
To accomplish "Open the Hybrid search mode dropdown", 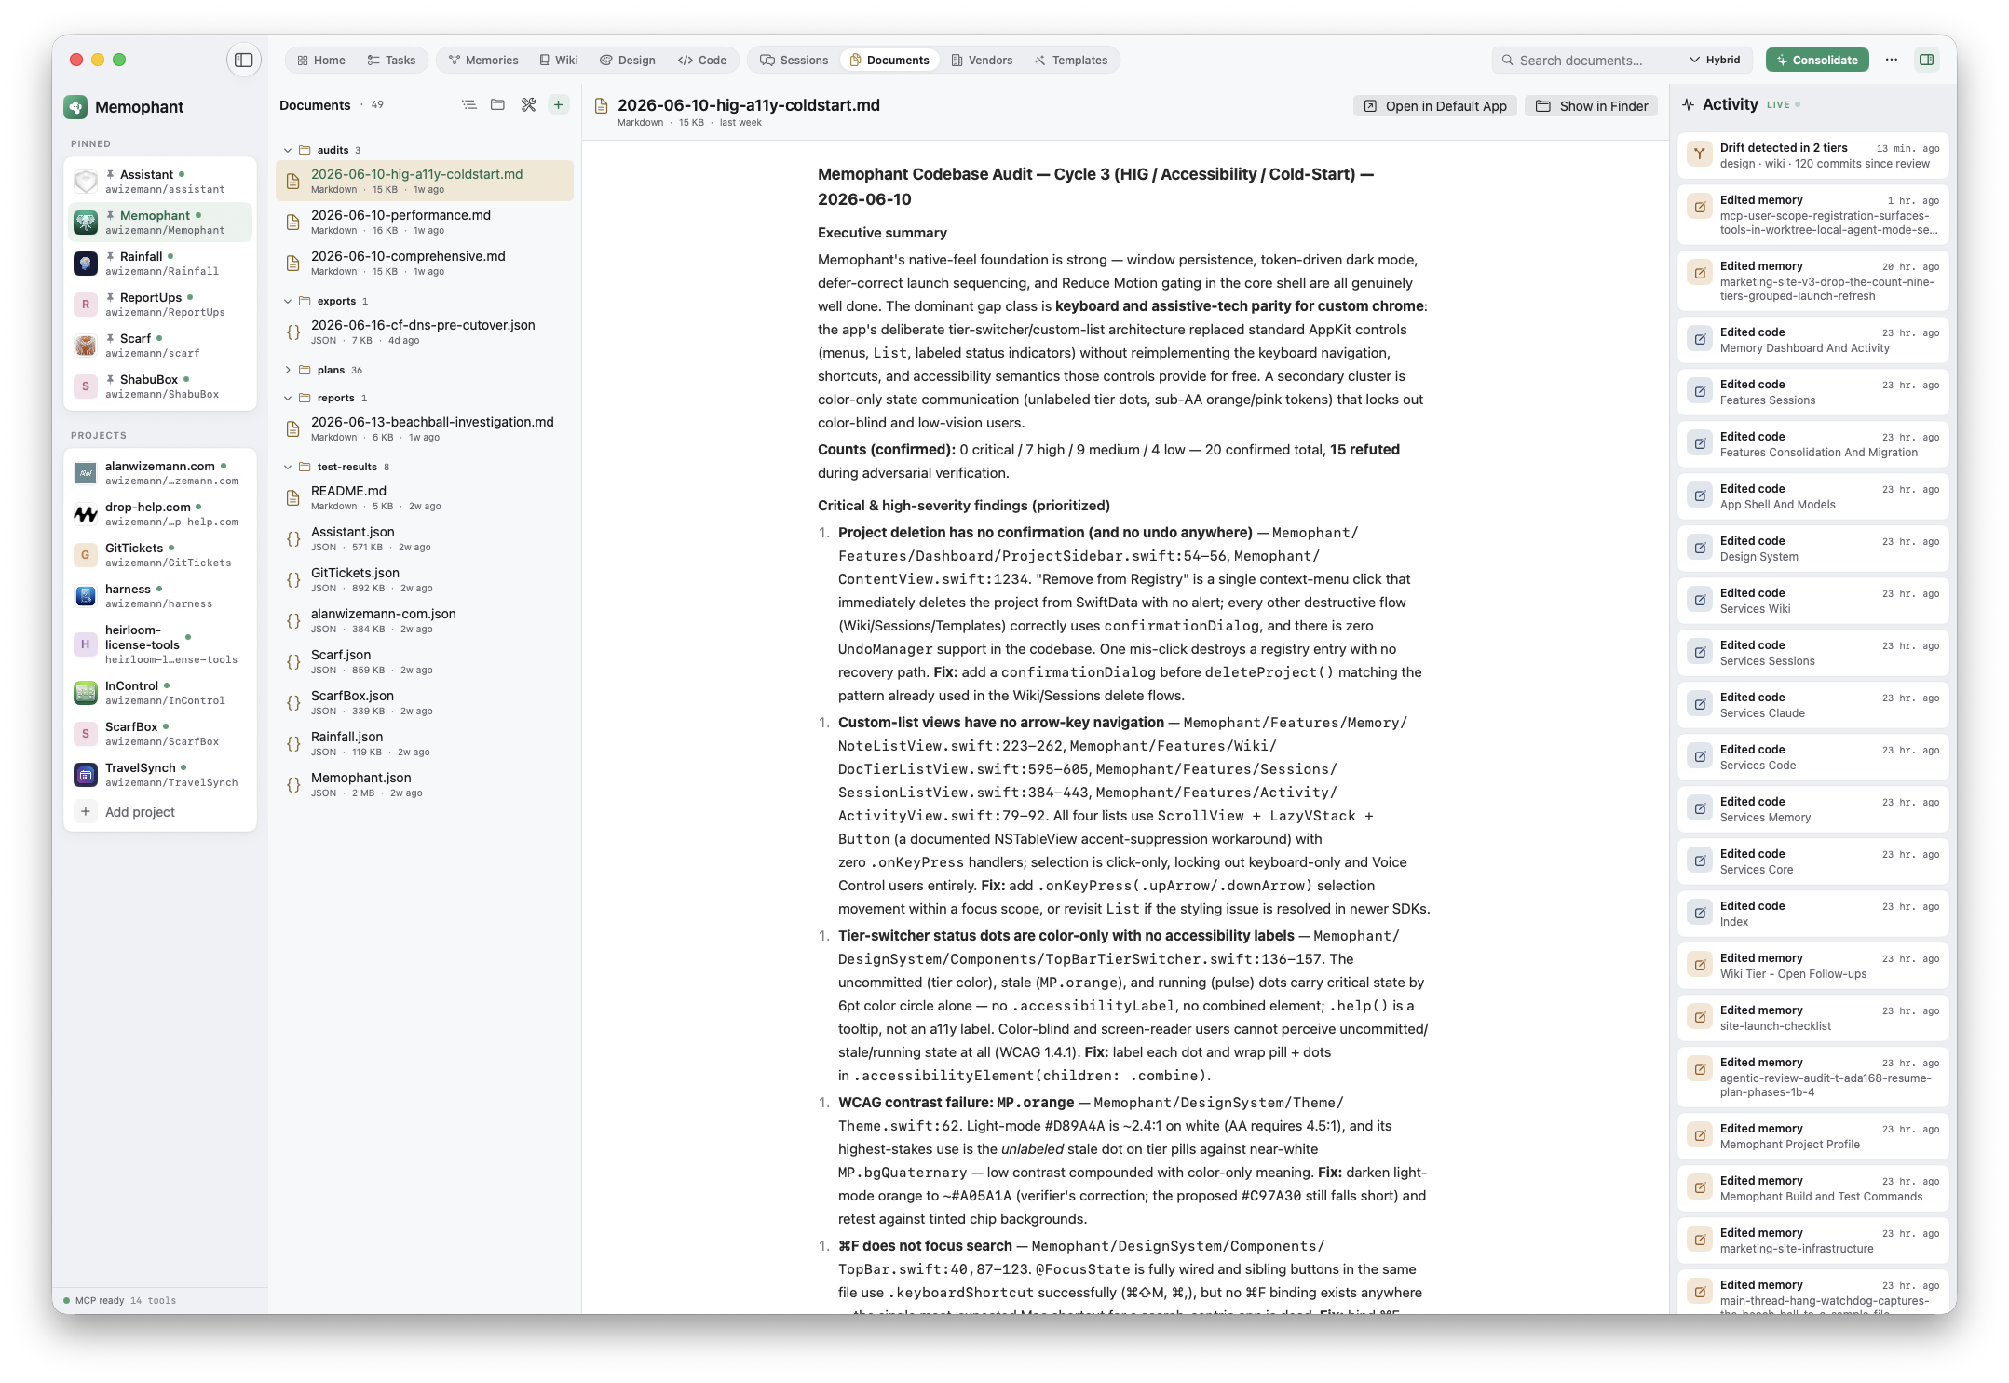I will [1714, 61].
